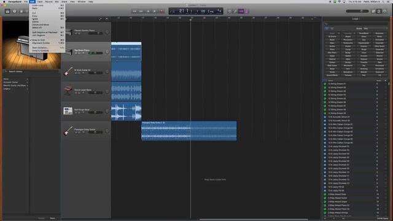Choose Split Regions at Playhead

pos(47,33)
